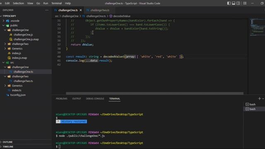Collapse challengeTwo folder under src
This screenshot has height=149, width=265.
pos(5,76)
